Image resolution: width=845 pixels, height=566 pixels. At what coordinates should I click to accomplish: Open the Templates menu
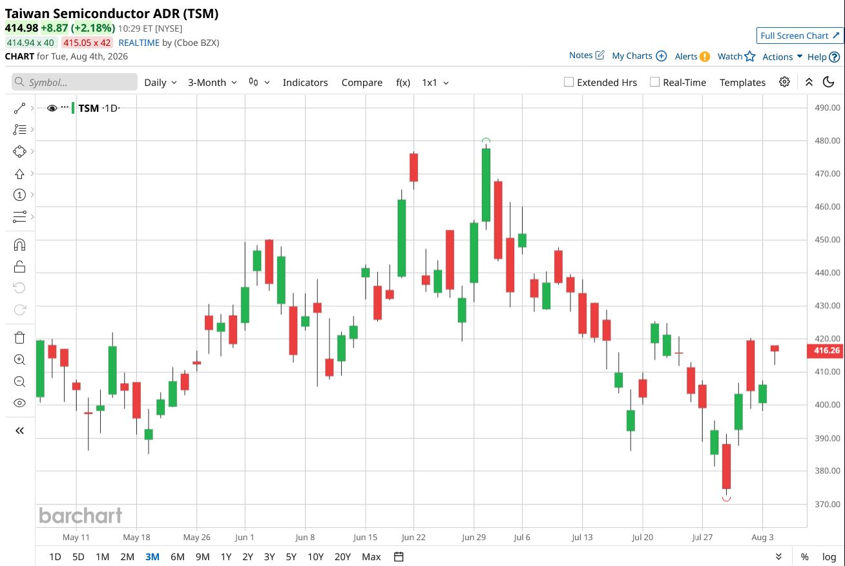(743, 83)
